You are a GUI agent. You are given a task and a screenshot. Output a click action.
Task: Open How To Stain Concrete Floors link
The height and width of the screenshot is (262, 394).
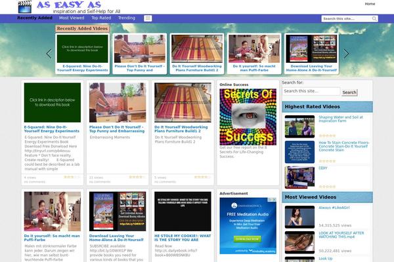tap(344, 147)
